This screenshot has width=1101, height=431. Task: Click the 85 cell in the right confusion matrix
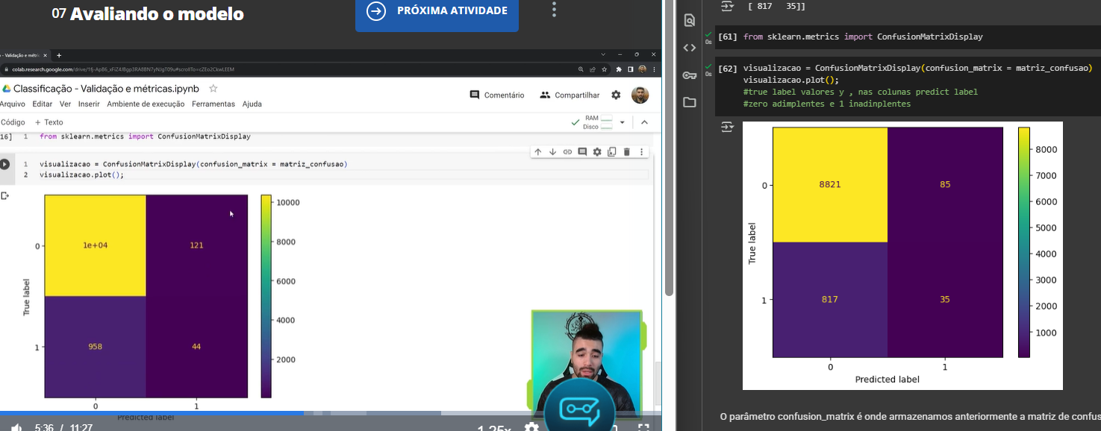click(x=944, y=184)
